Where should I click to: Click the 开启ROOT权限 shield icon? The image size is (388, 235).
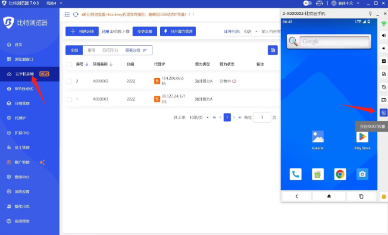pyautogui.click(x=384, y=113)
